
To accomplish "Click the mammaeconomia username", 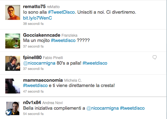I will (43, 80).
